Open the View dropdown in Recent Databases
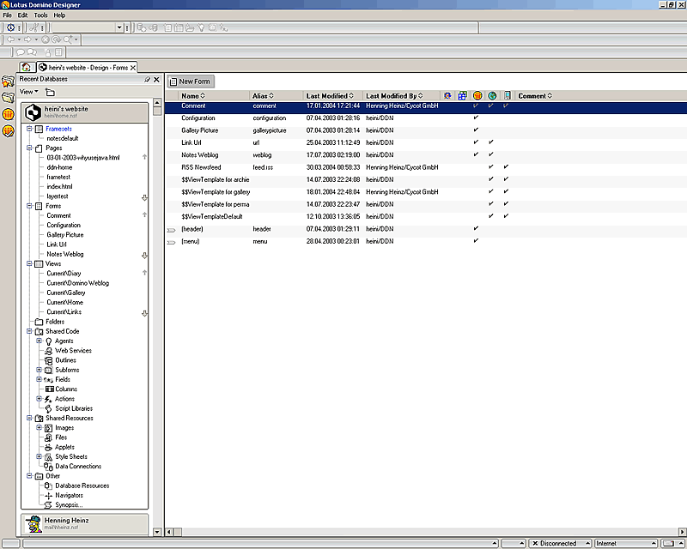The width and height of the screenshot is (687, 549). [x=29, y=92]
